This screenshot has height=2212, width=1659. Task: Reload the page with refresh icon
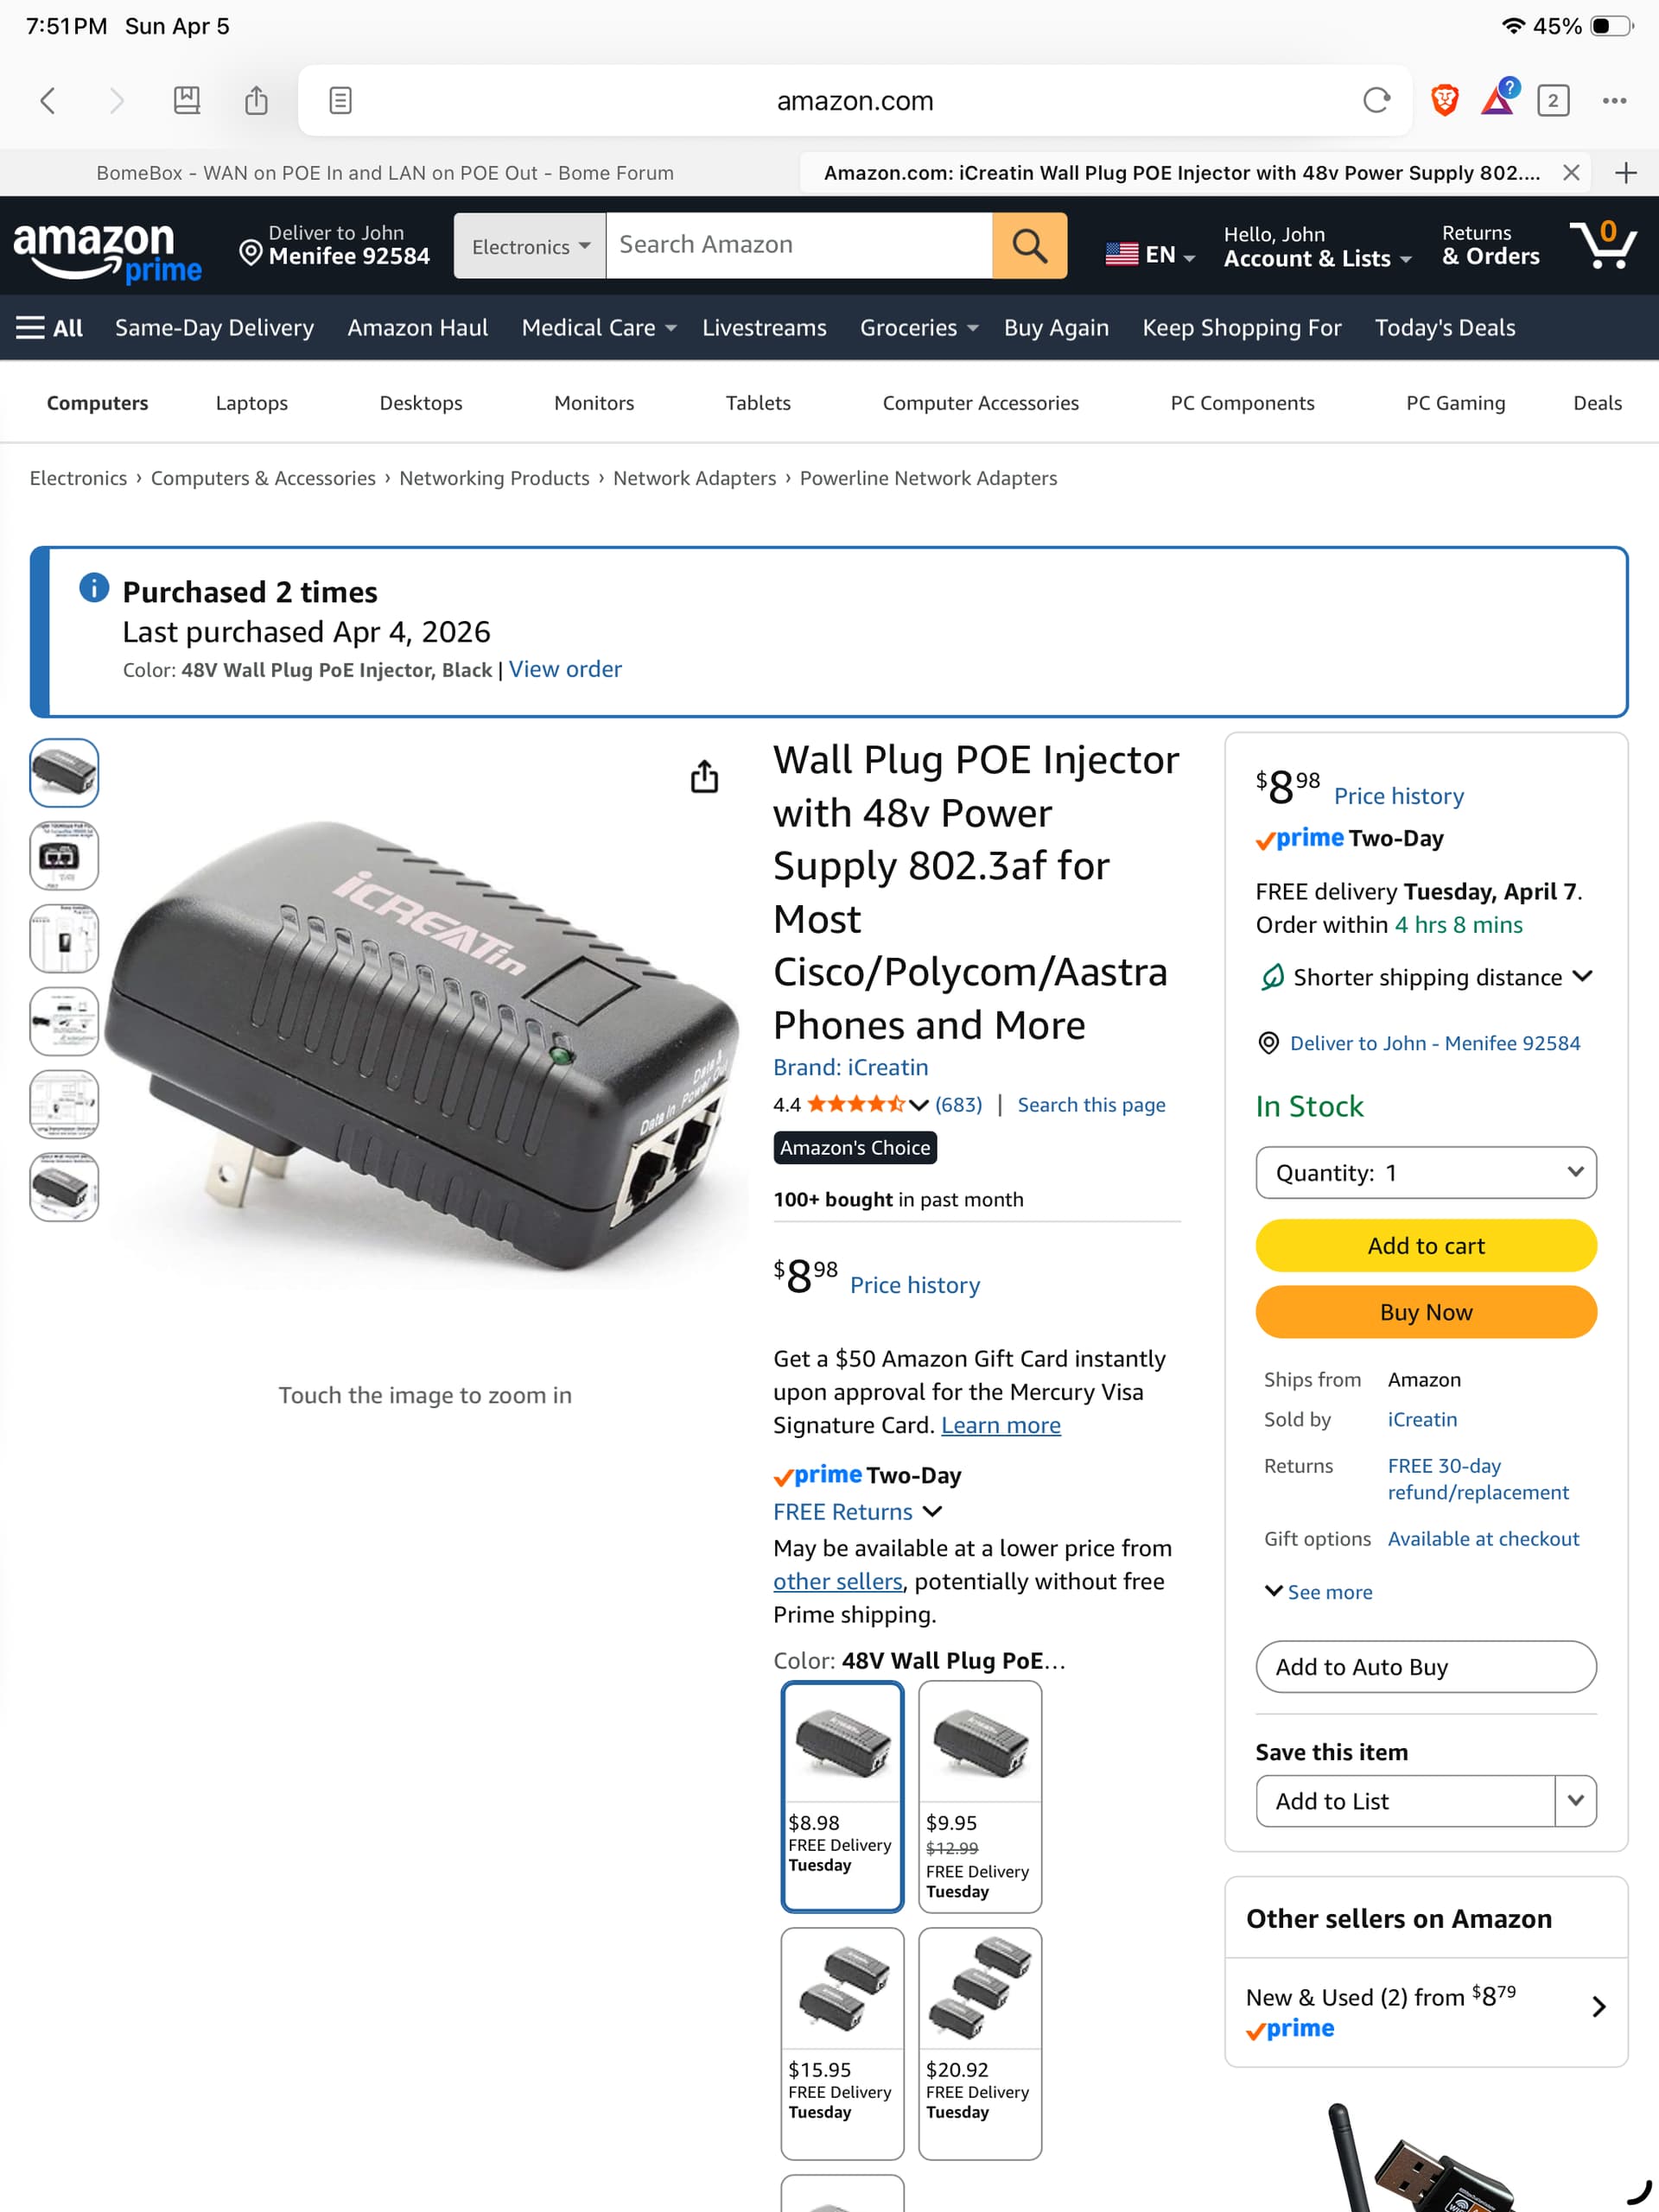(1376, 100)
